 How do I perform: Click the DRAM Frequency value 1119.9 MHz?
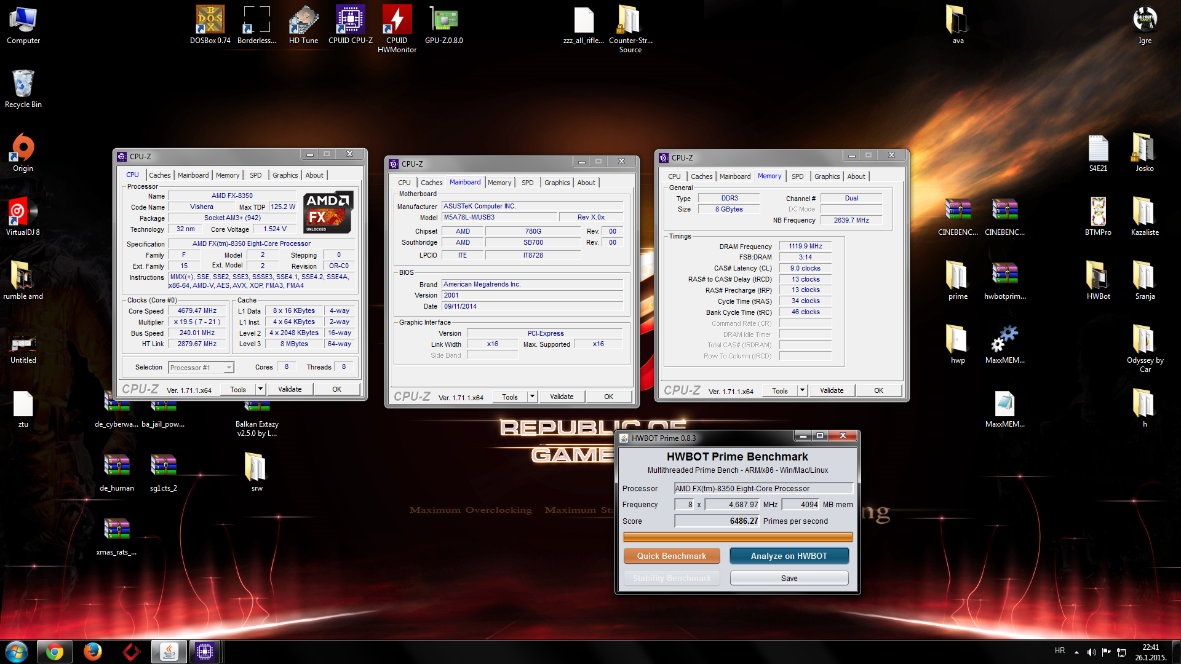click(805, 246)
